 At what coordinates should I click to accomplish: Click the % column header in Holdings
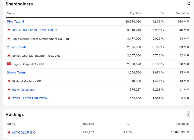pos(128,124)
